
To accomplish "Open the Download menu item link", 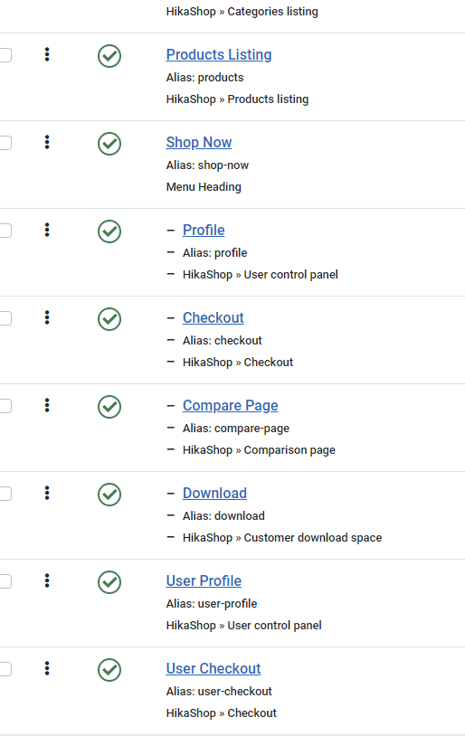I will pos(214,493).
